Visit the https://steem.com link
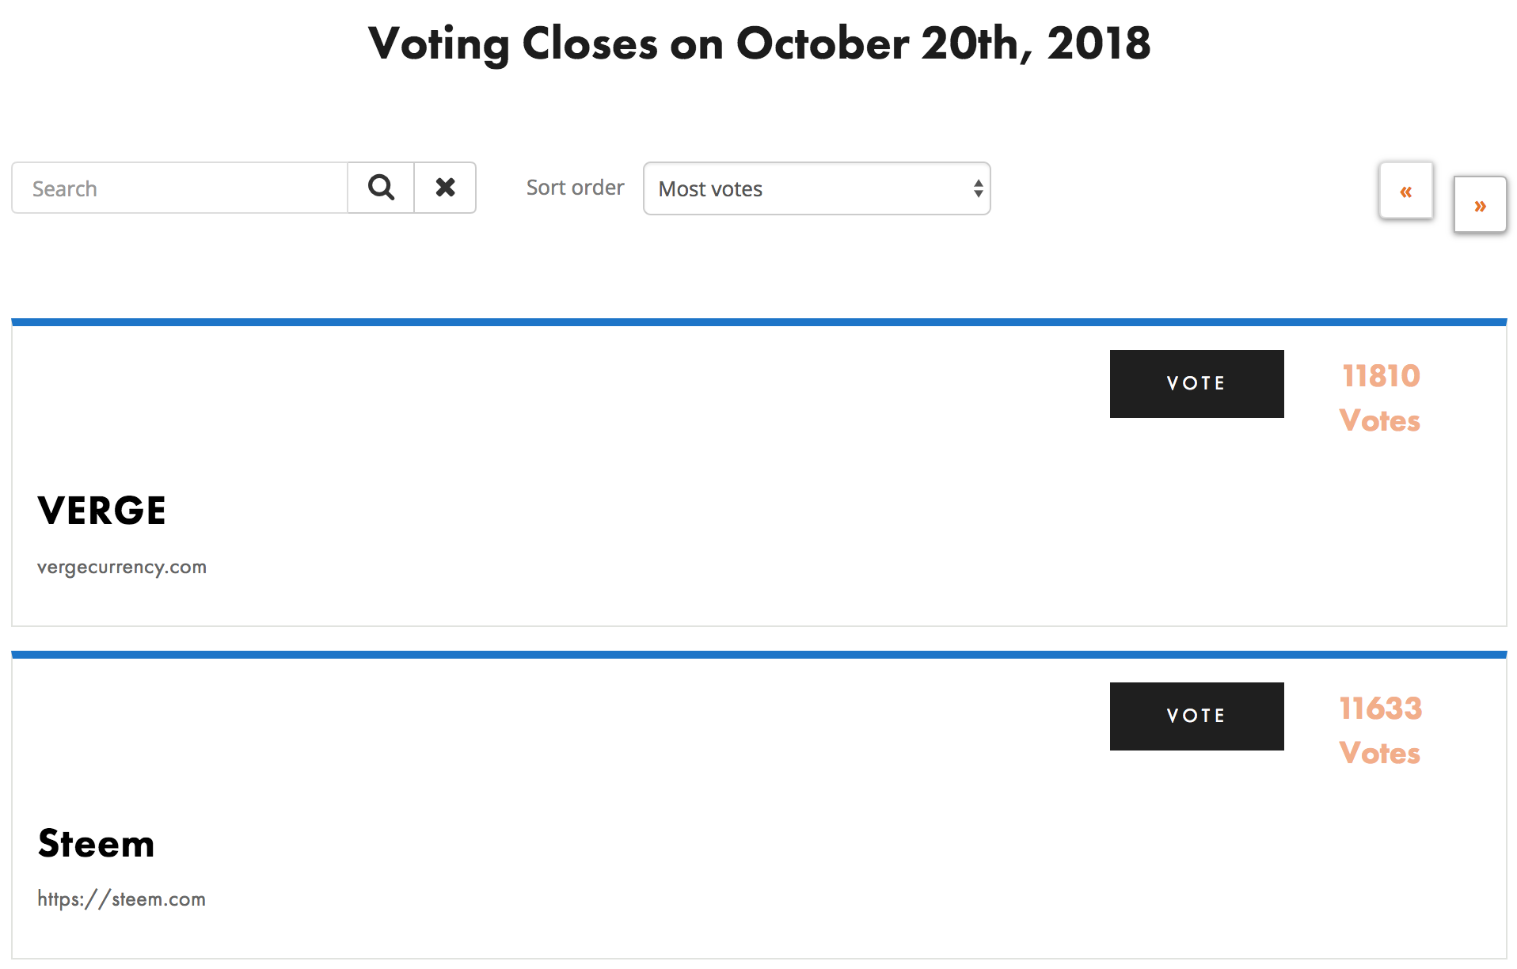Image resolution: width=1517 pixels, height=969 pixels. (x=122, y=899)
